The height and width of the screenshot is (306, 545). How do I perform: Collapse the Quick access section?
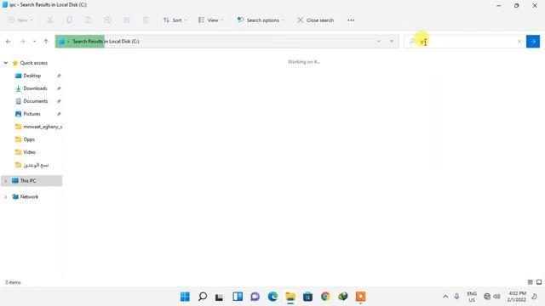coord(6,63)
